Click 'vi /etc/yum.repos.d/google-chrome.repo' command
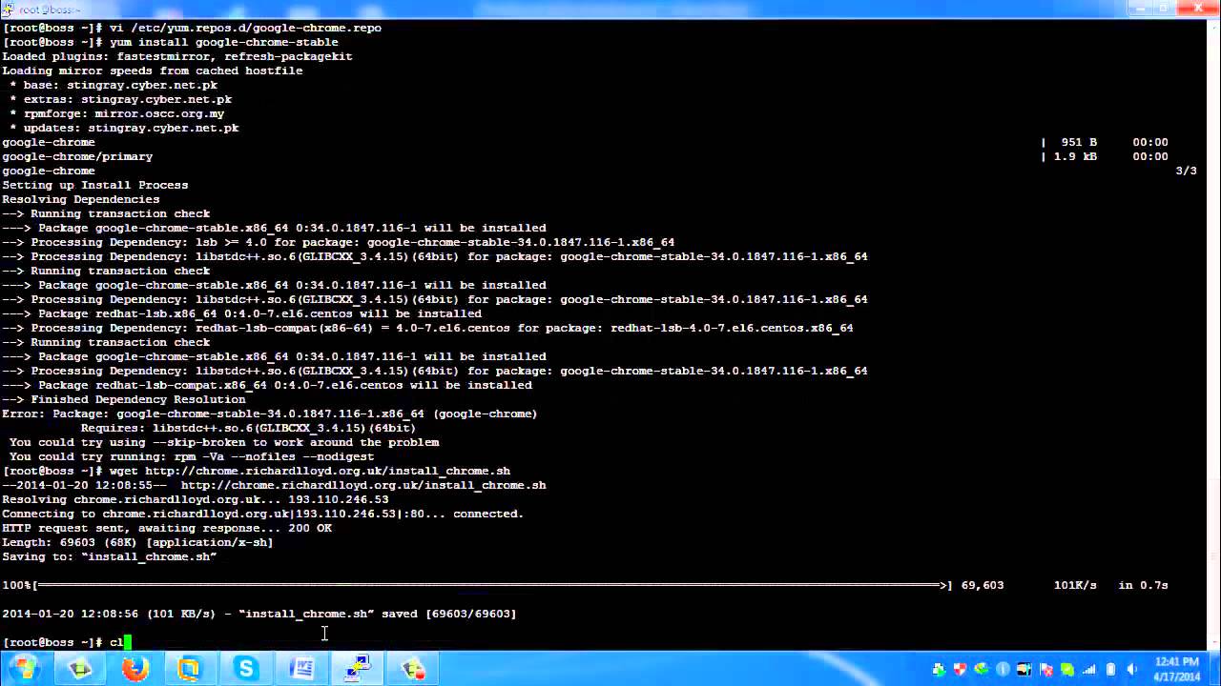Image resolution: width=1221 pixels, height=686 pixels. [245, 28]
